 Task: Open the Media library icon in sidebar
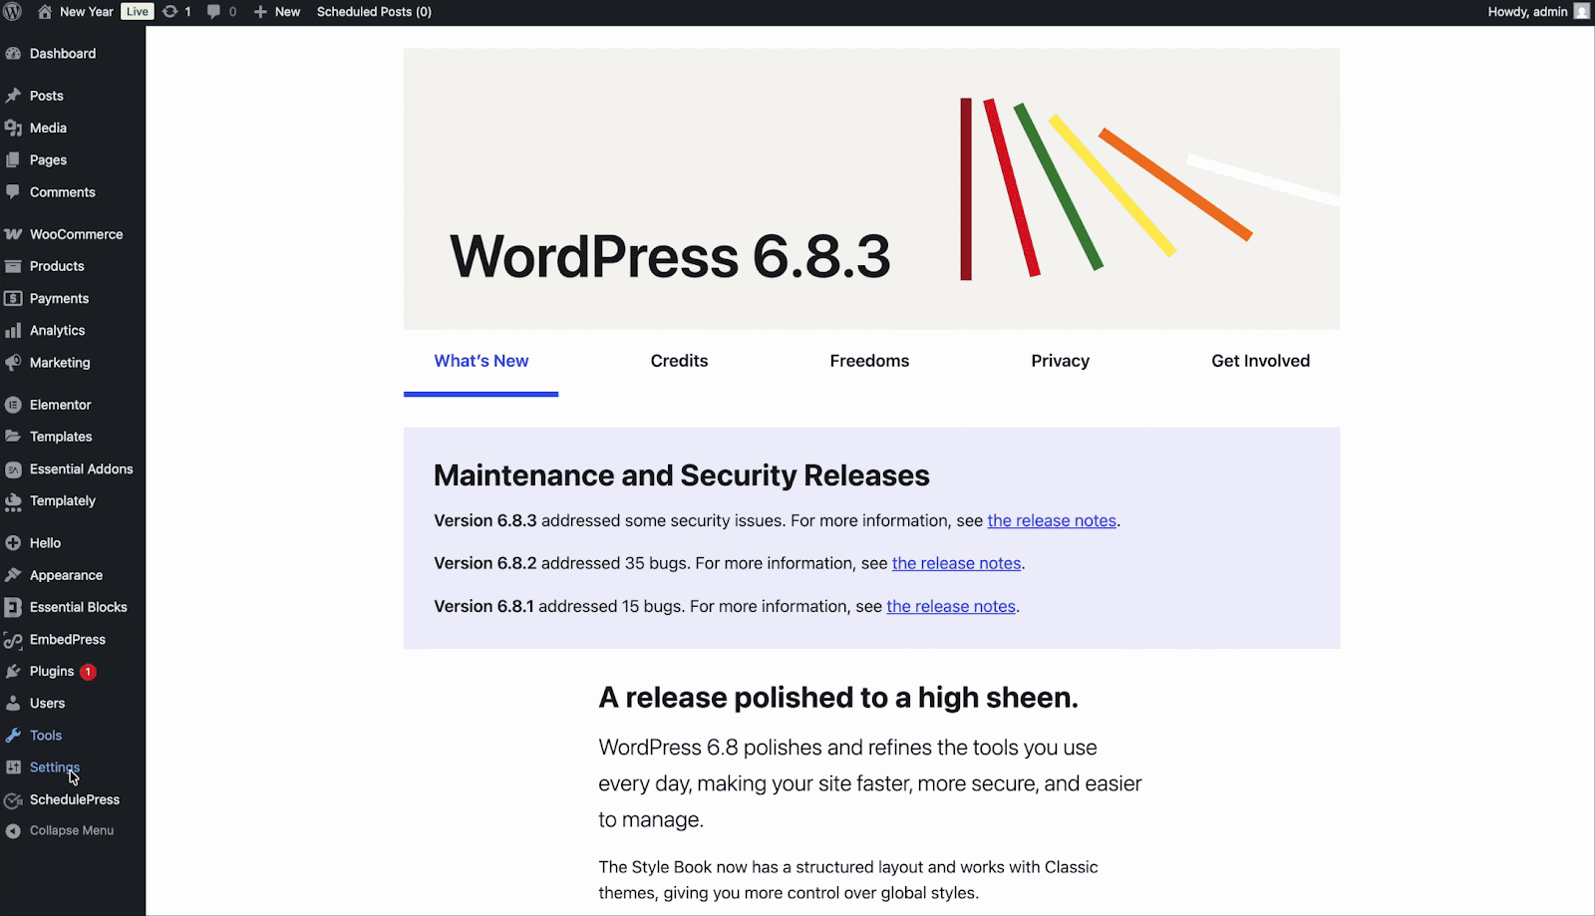click(14, 128)
